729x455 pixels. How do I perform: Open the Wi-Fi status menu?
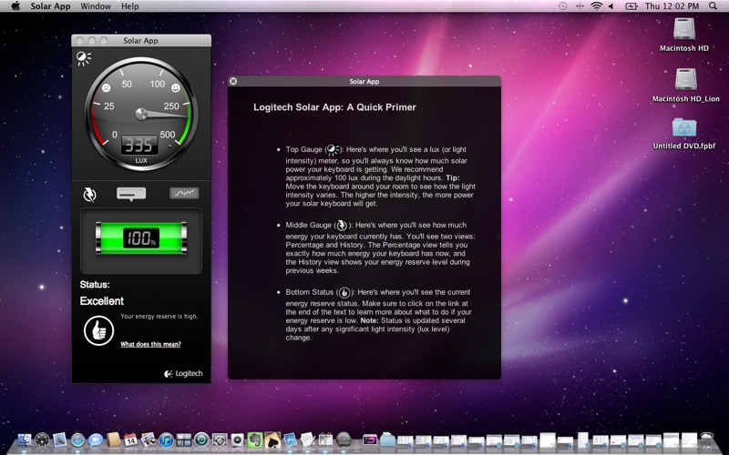(x=596, y=6)
